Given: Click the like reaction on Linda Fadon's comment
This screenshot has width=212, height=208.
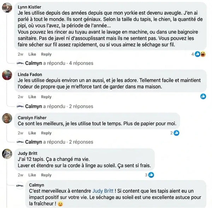Looking at the screenshot, I should click(x=203, y=96).
